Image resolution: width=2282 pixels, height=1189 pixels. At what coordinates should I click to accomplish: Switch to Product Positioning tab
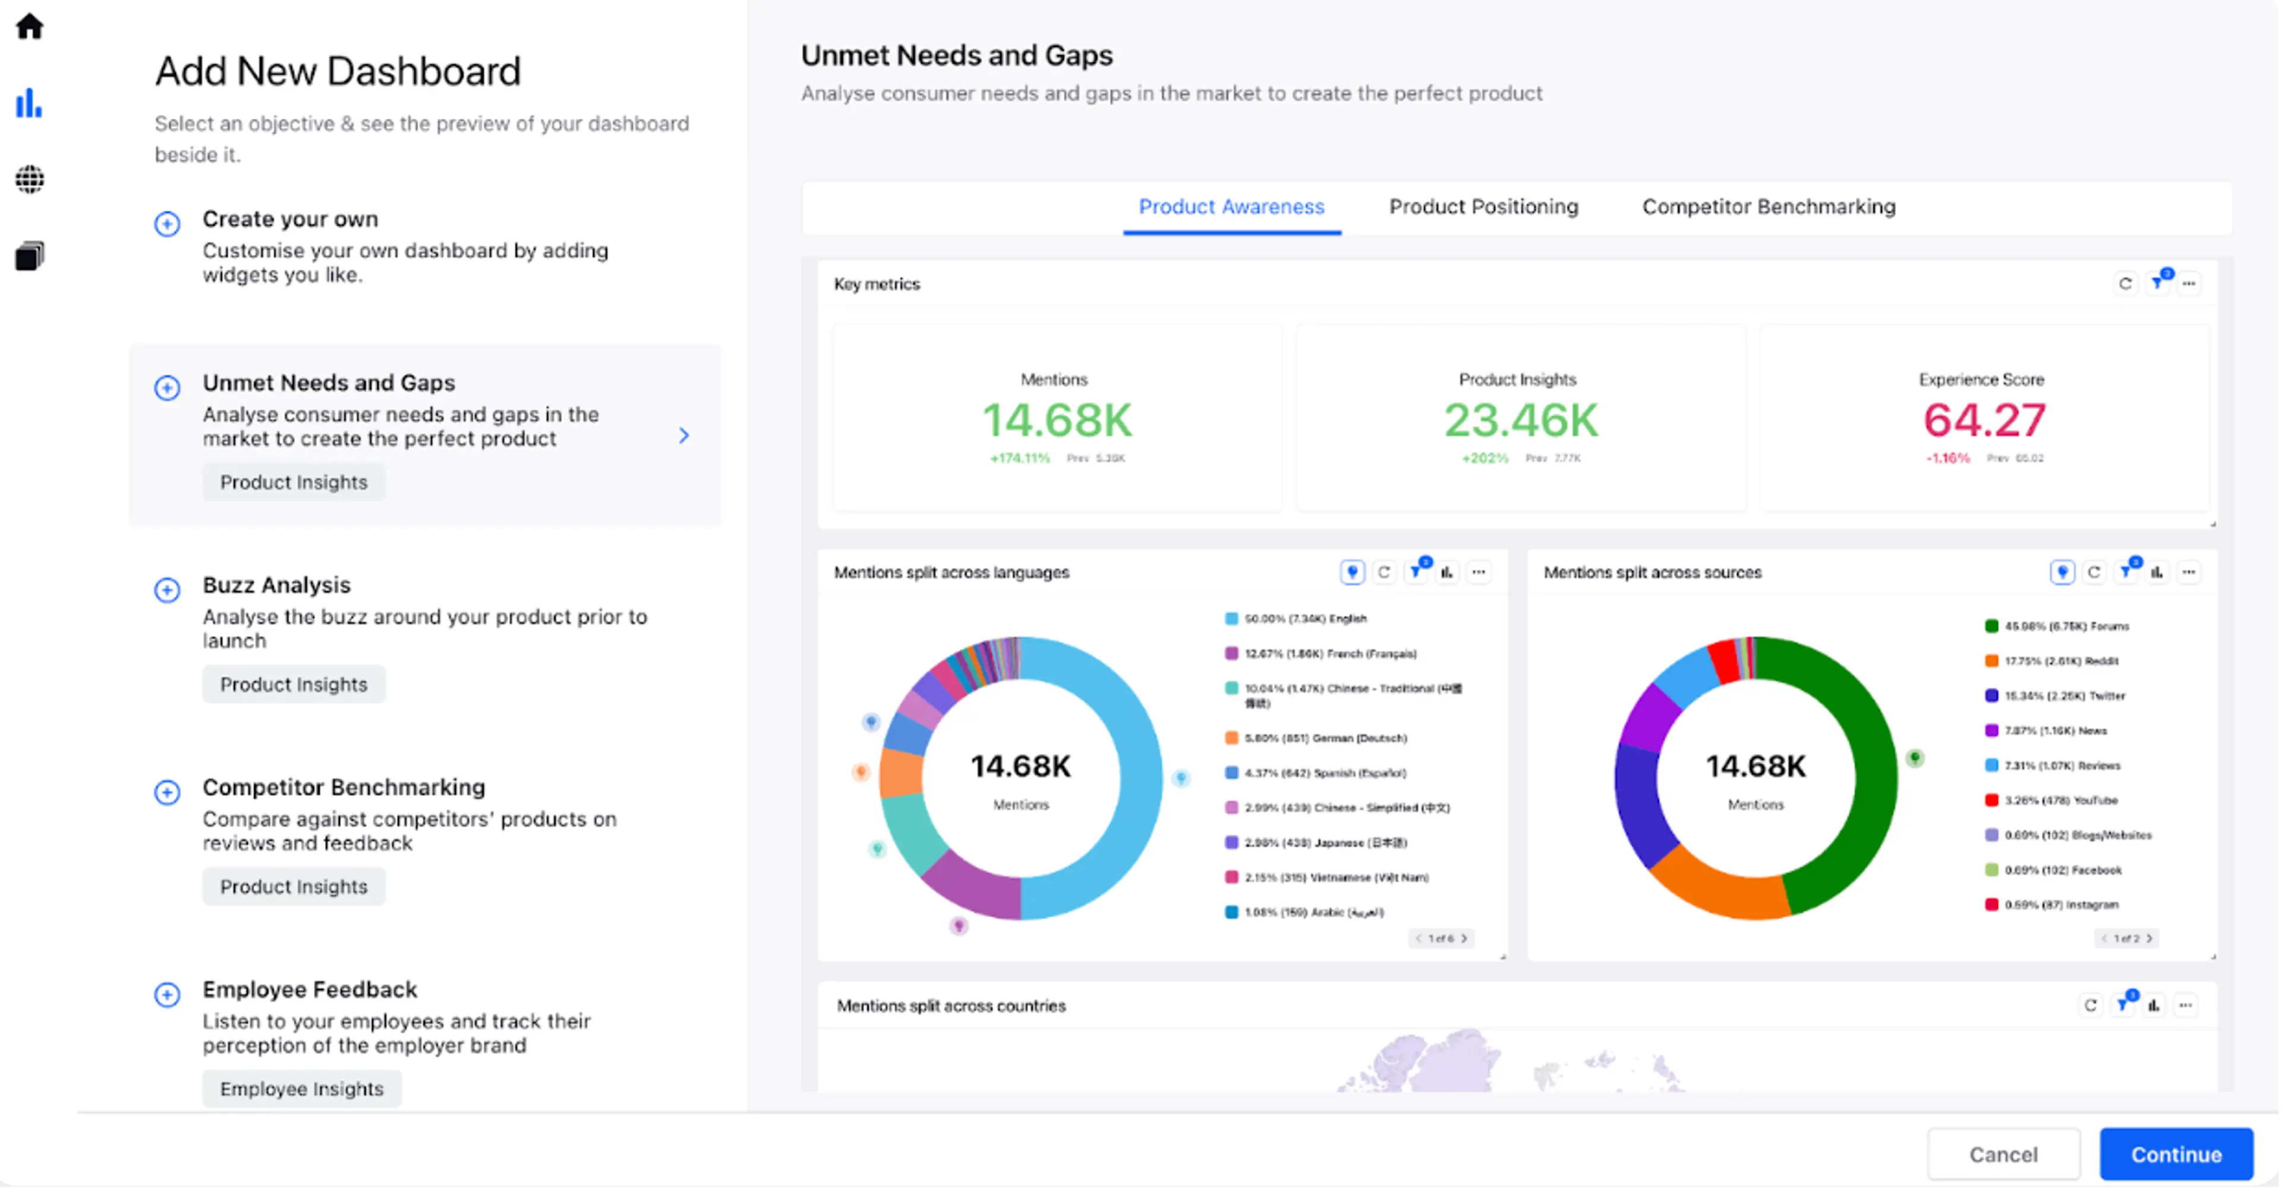pos(1483,206)
